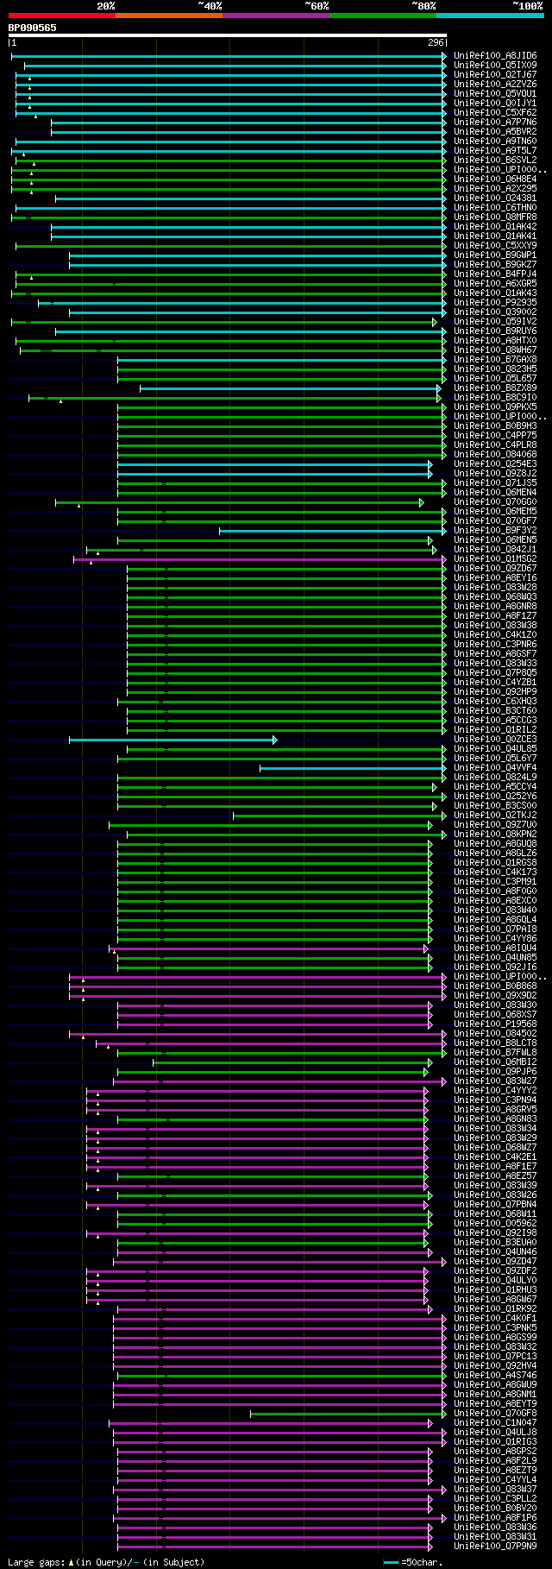Select label UniRef100_Q8KPN2

(495, 835)
